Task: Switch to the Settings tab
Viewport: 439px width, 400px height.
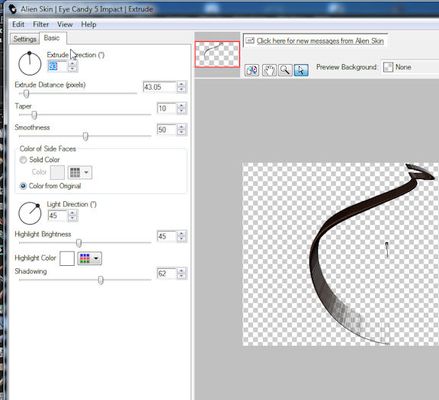Action: pos(24,39)
